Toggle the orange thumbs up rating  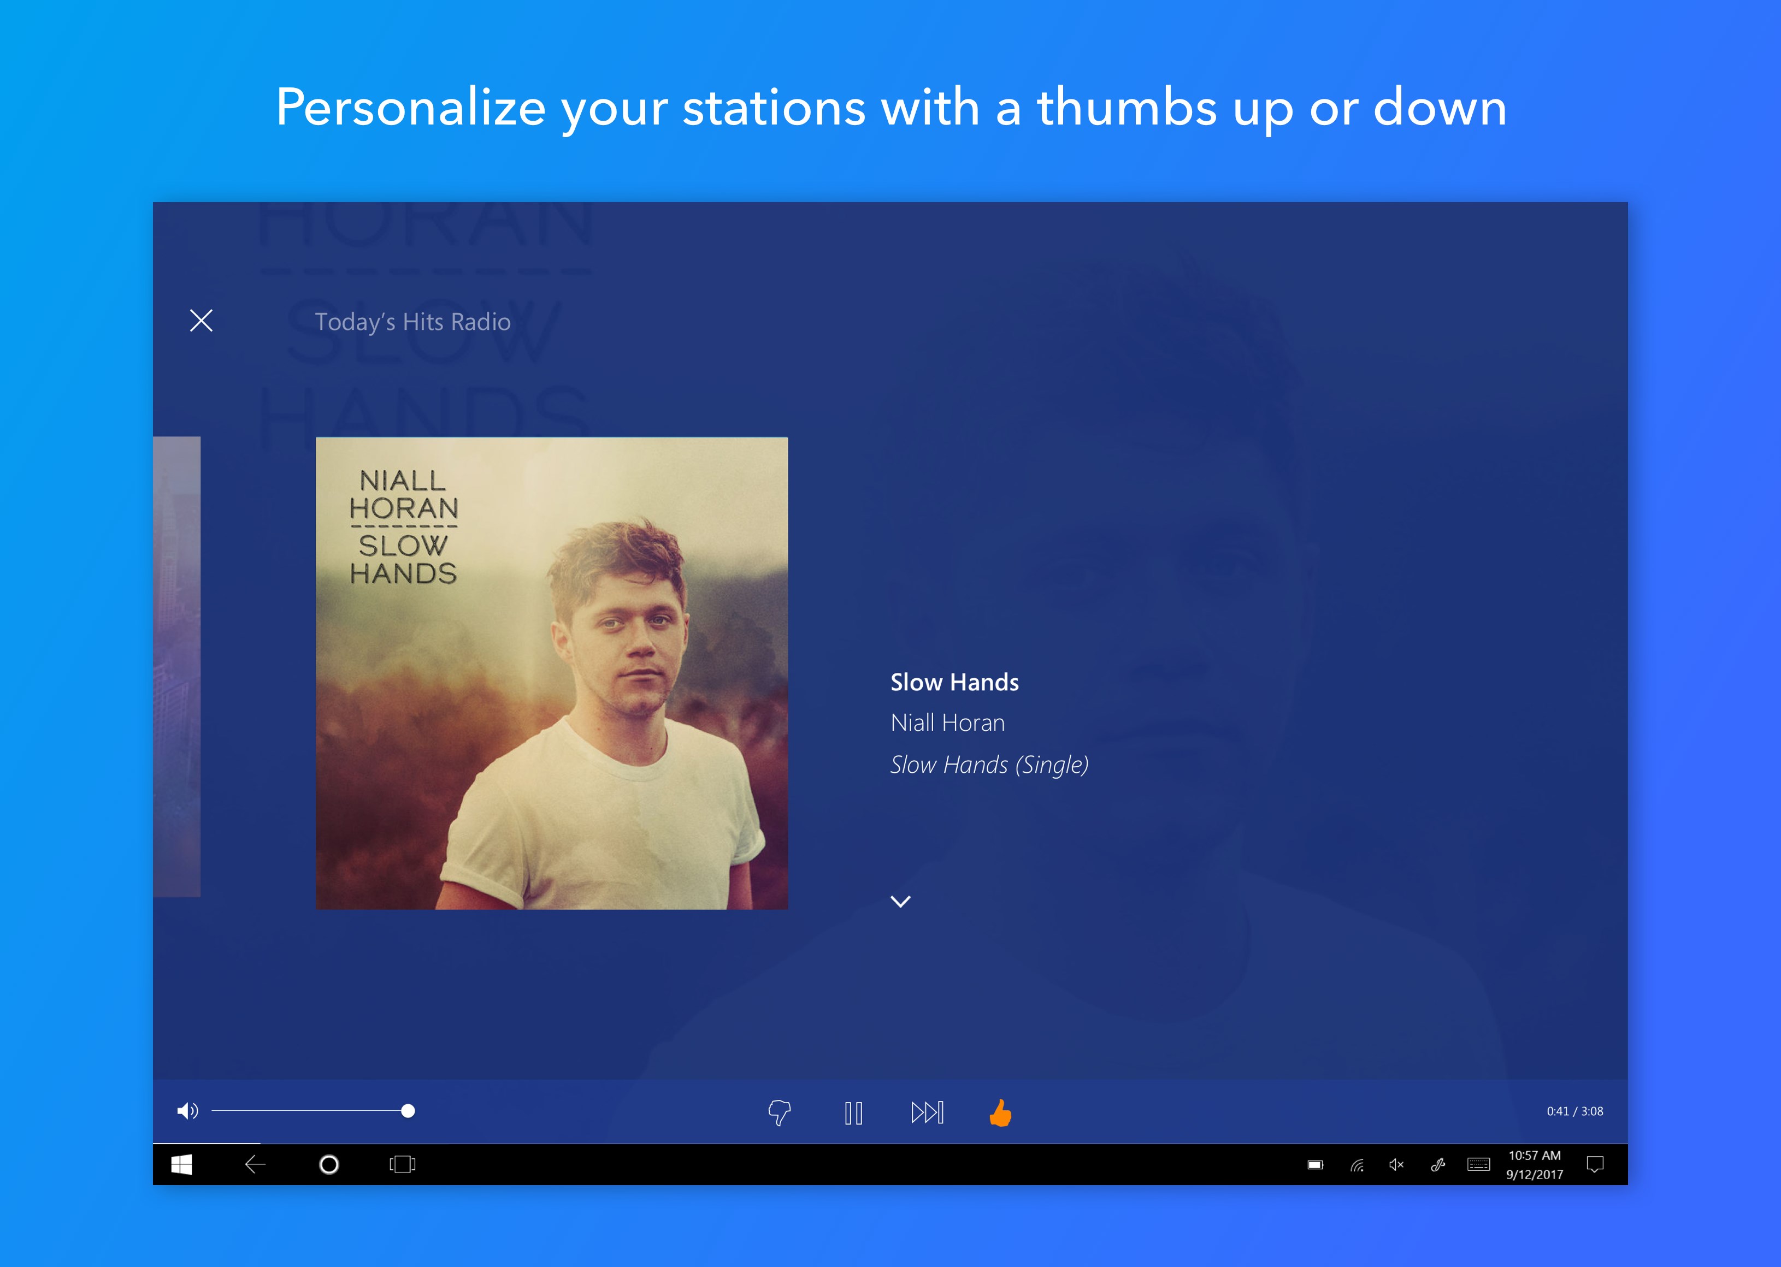[1000, 1112]
